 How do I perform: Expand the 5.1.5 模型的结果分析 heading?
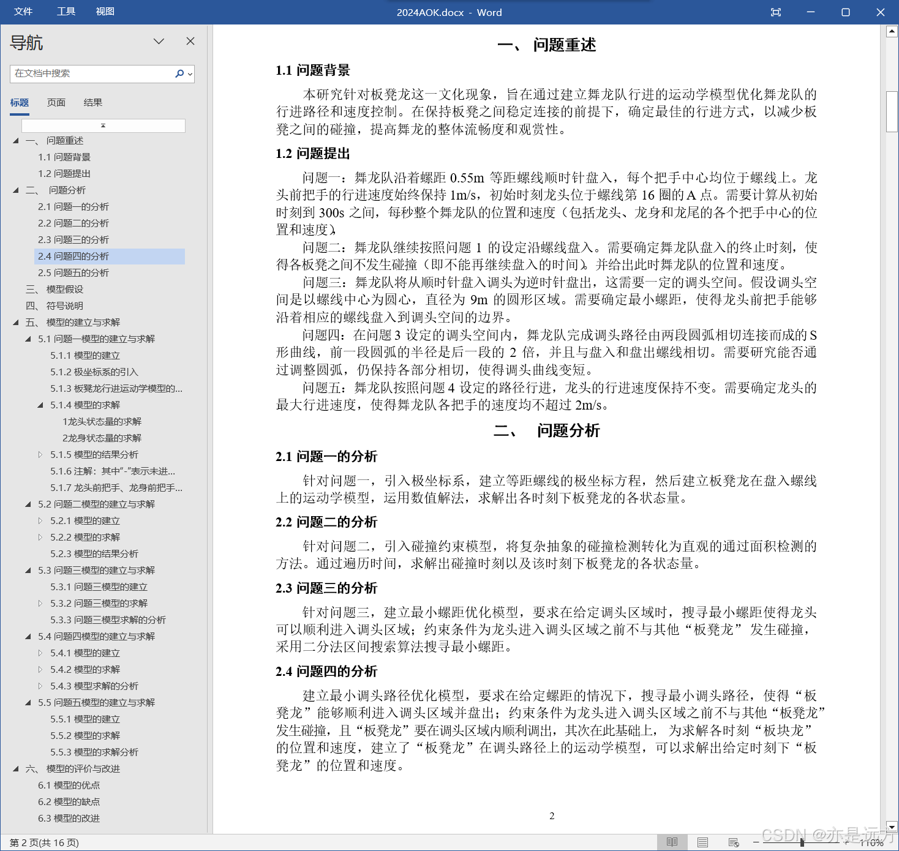40,455
